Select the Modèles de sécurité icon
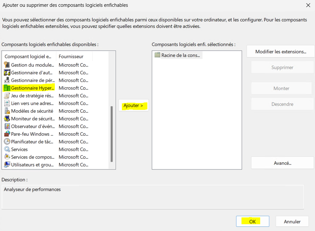 click(7, 111)
